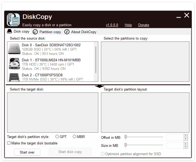
Task: Click the Offset in MB slider handle
Action: 126,137
